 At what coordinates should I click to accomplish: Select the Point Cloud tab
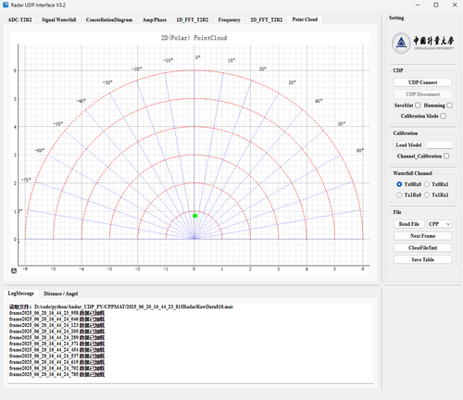[305, 19]
